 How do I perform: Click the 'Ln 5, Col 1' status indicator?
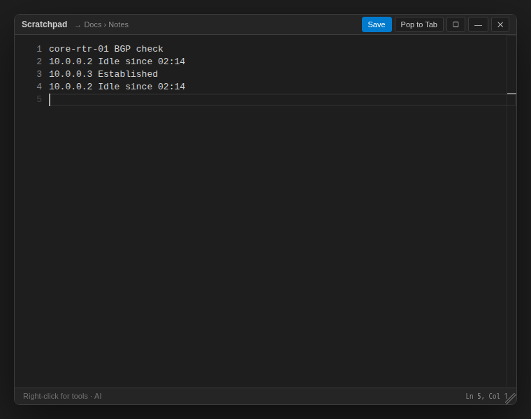click(487, 396)
